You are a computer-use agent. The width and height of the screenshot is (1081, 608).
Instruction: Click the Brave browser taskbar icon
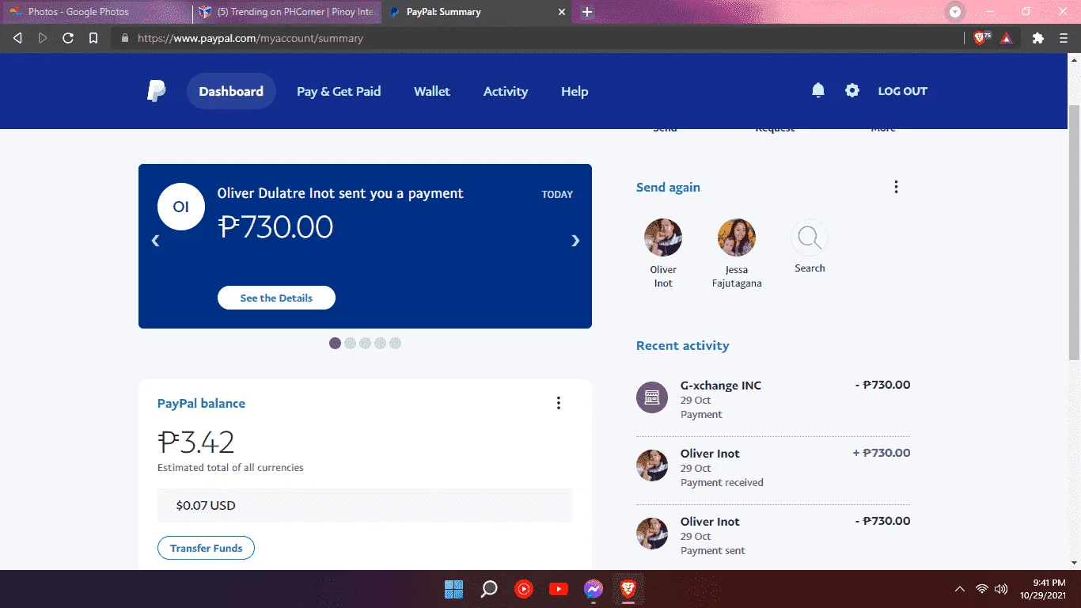pyautogui.click(x=628, y=589)
